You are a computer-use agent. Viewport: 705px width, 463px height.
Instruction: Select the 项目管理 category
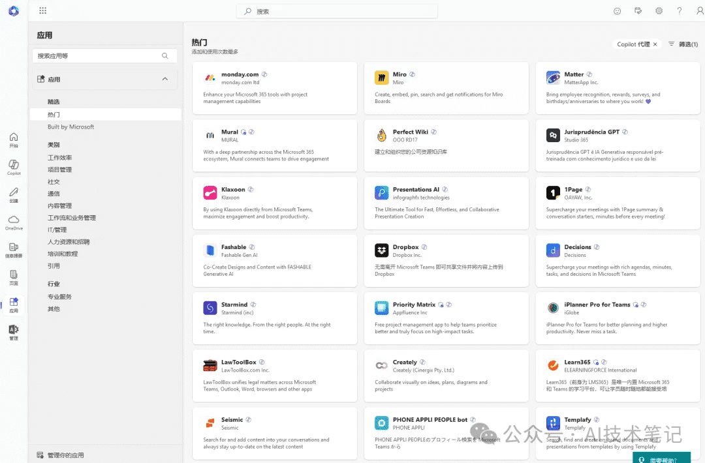point(60,170)
